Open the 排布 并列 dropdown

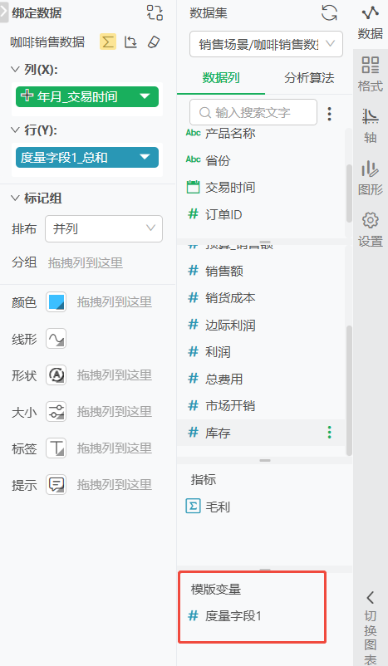pyautogui.click(x=104, y=228)
